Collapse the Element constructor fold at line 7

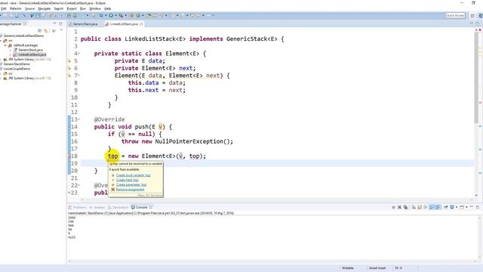pos(79,76)
